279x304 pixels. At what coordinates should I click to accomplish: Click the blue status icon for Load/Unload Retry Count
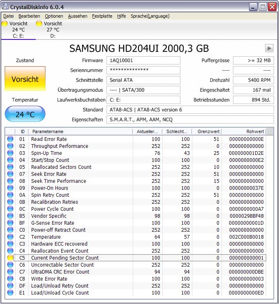click(10, 286)
